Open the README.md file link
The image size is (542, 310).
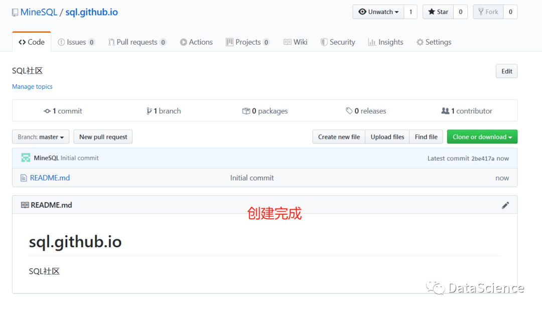(x=50, y=178)
